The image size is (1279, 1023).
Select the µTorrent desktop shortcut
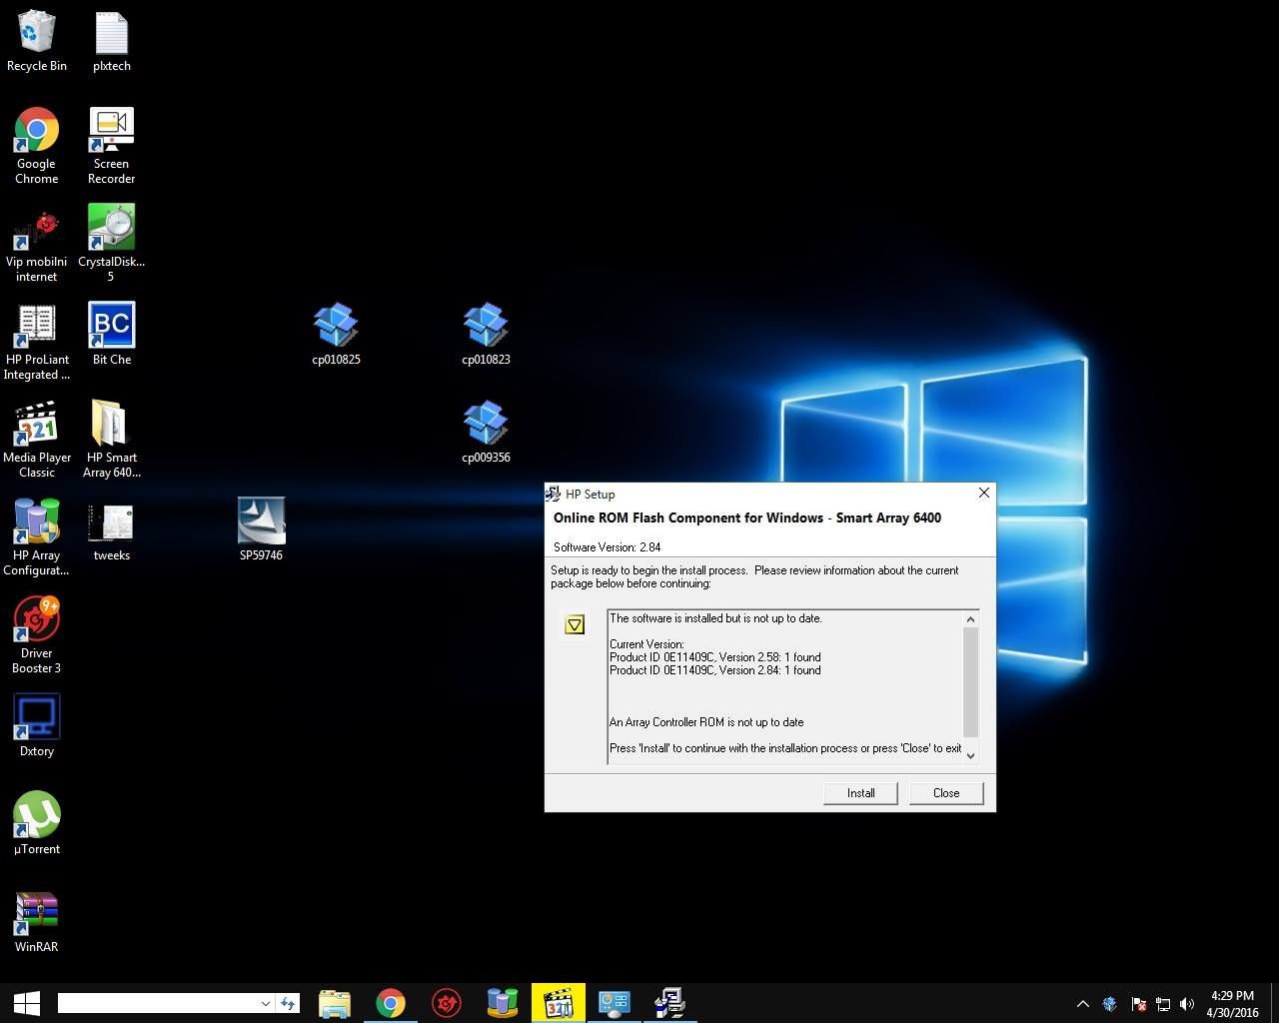(37, 823)
